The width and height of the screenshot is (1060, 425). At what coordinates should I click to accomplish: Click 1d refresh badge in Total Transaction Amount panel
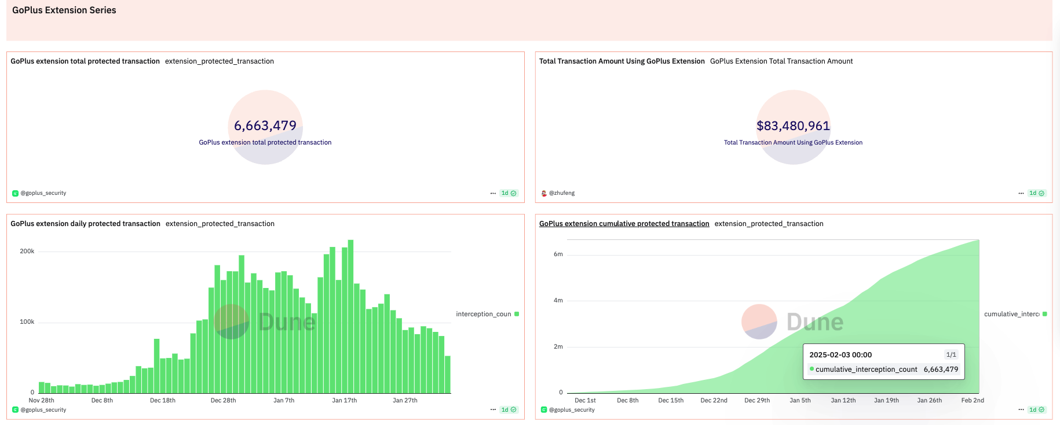1037,193
